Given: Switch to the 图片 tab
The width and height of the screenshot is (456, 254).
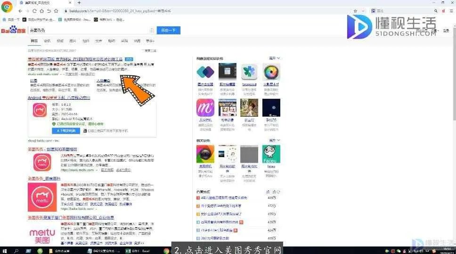Looking at the screenshot, I should [73, 41].
